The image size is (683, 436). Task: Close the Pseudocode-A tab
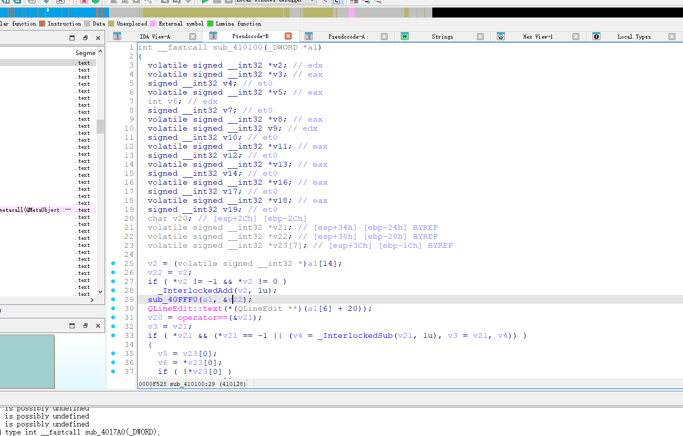(x=384, y=37)
